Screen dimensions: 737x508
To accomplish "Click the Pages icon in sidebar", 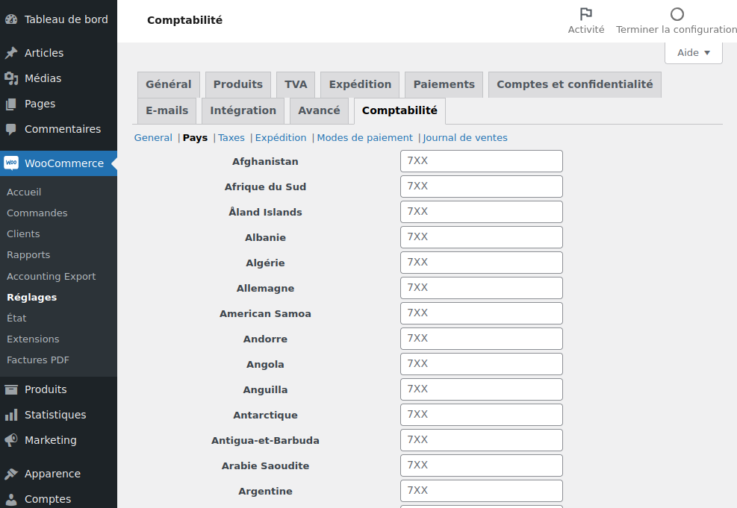I will point(11,104).
